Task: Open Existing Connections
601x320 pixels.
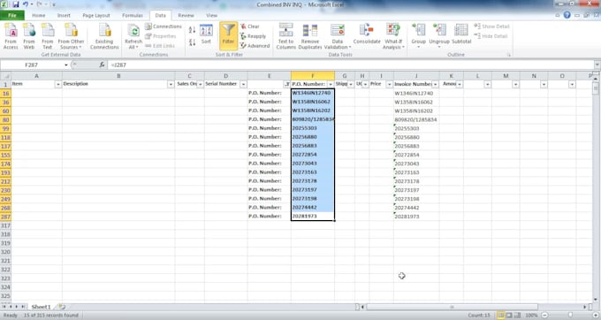Action: tap(104, 36)
